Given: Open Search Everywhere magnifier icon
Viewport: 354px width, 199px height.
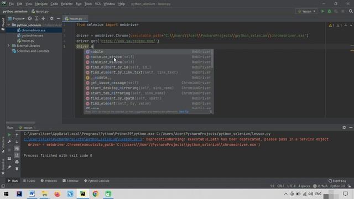Looking at the screenshot, I should 351,11.
